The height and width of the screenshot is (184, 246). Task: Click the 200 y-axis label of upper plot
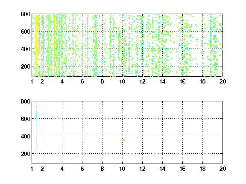pyautogui.click(x=26, y=66)
